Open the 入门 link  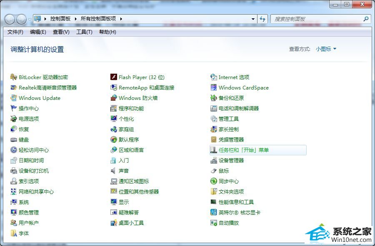click(124, 161)
